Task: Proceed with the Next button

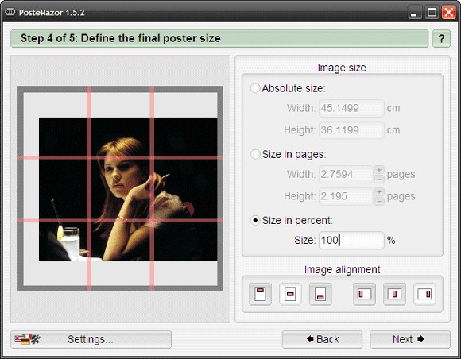Action: pos(410,339)
